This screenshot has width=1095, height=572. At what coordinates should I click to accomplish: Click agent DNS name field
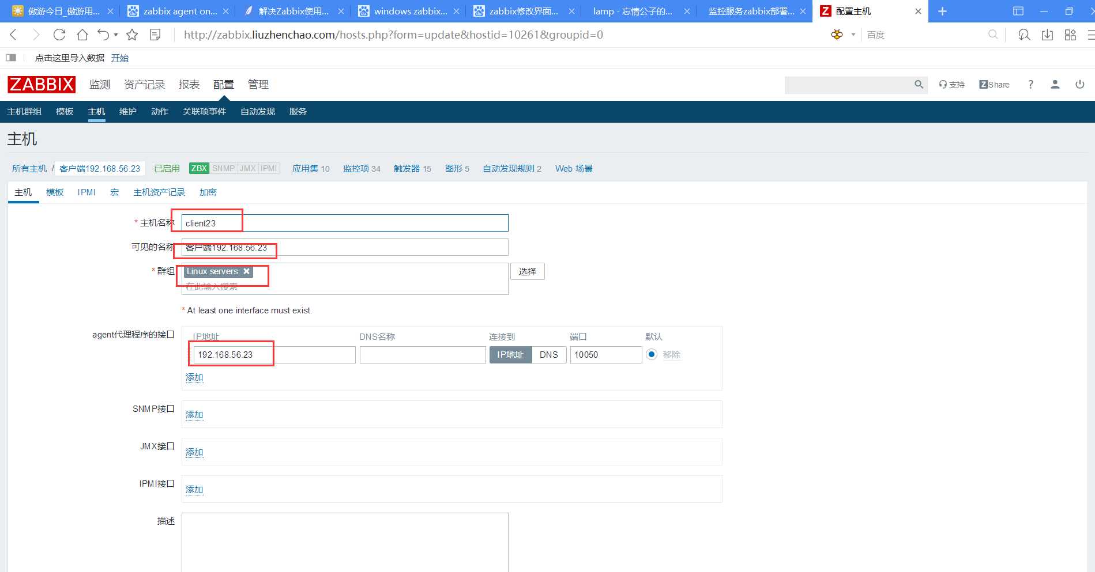(x=423, y=355)
